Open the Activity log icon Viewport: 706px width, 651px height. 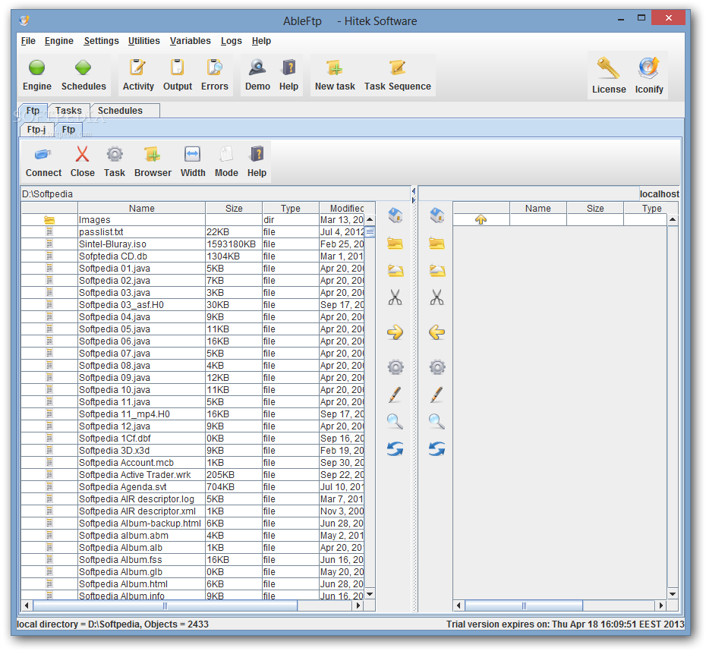tap(137, 68)
